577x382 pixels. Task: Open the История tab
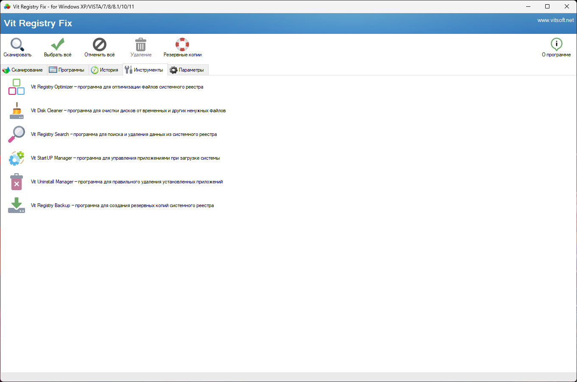[105, 70]
